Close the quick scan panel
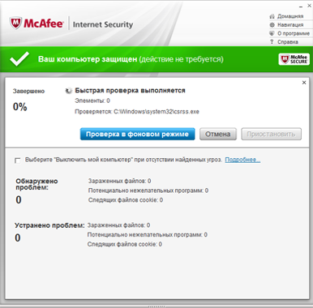 point(304,83)
